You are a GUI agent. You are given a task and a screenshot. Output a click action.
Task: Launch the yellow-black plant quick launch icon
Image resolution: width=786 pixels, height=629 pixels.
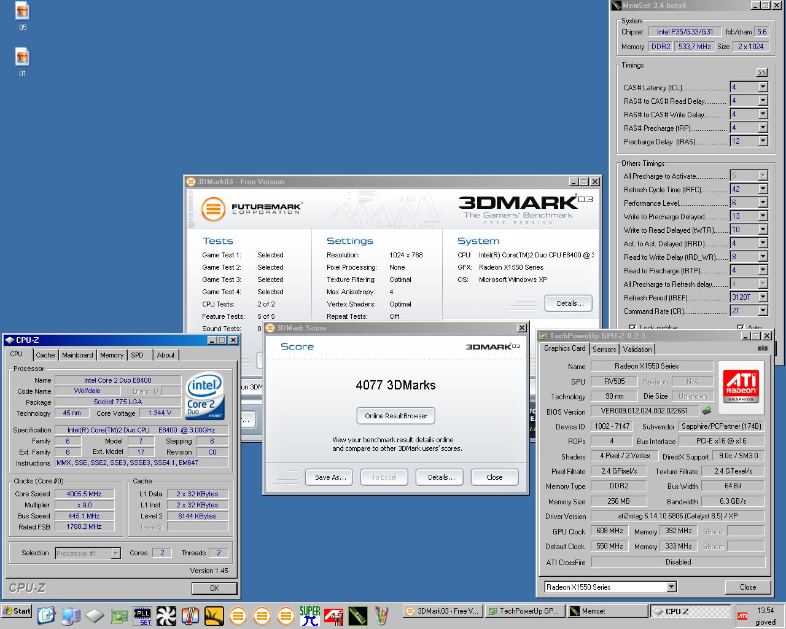(x=214, y=615)
